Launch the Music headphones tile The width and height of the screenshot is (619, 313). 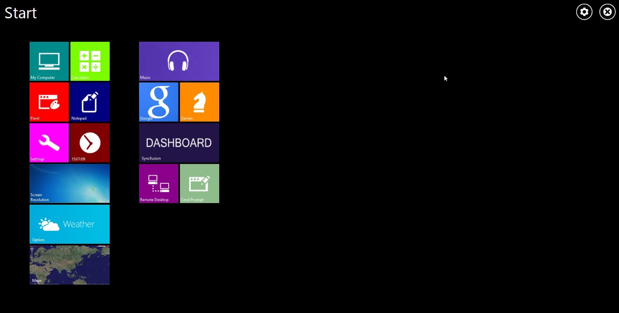tap(179, 61)
